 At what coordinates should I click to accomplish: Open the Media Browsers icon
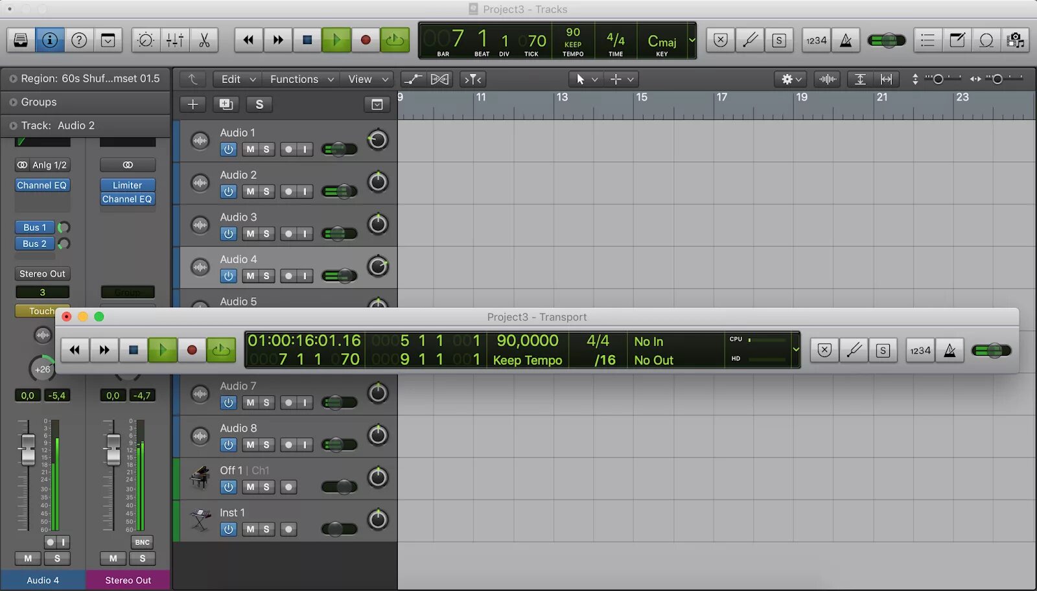(x=1016, y=40)
